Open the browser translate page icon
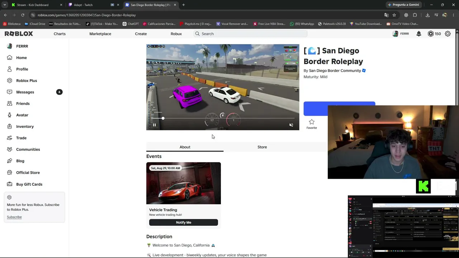 [x=386, y=15]
